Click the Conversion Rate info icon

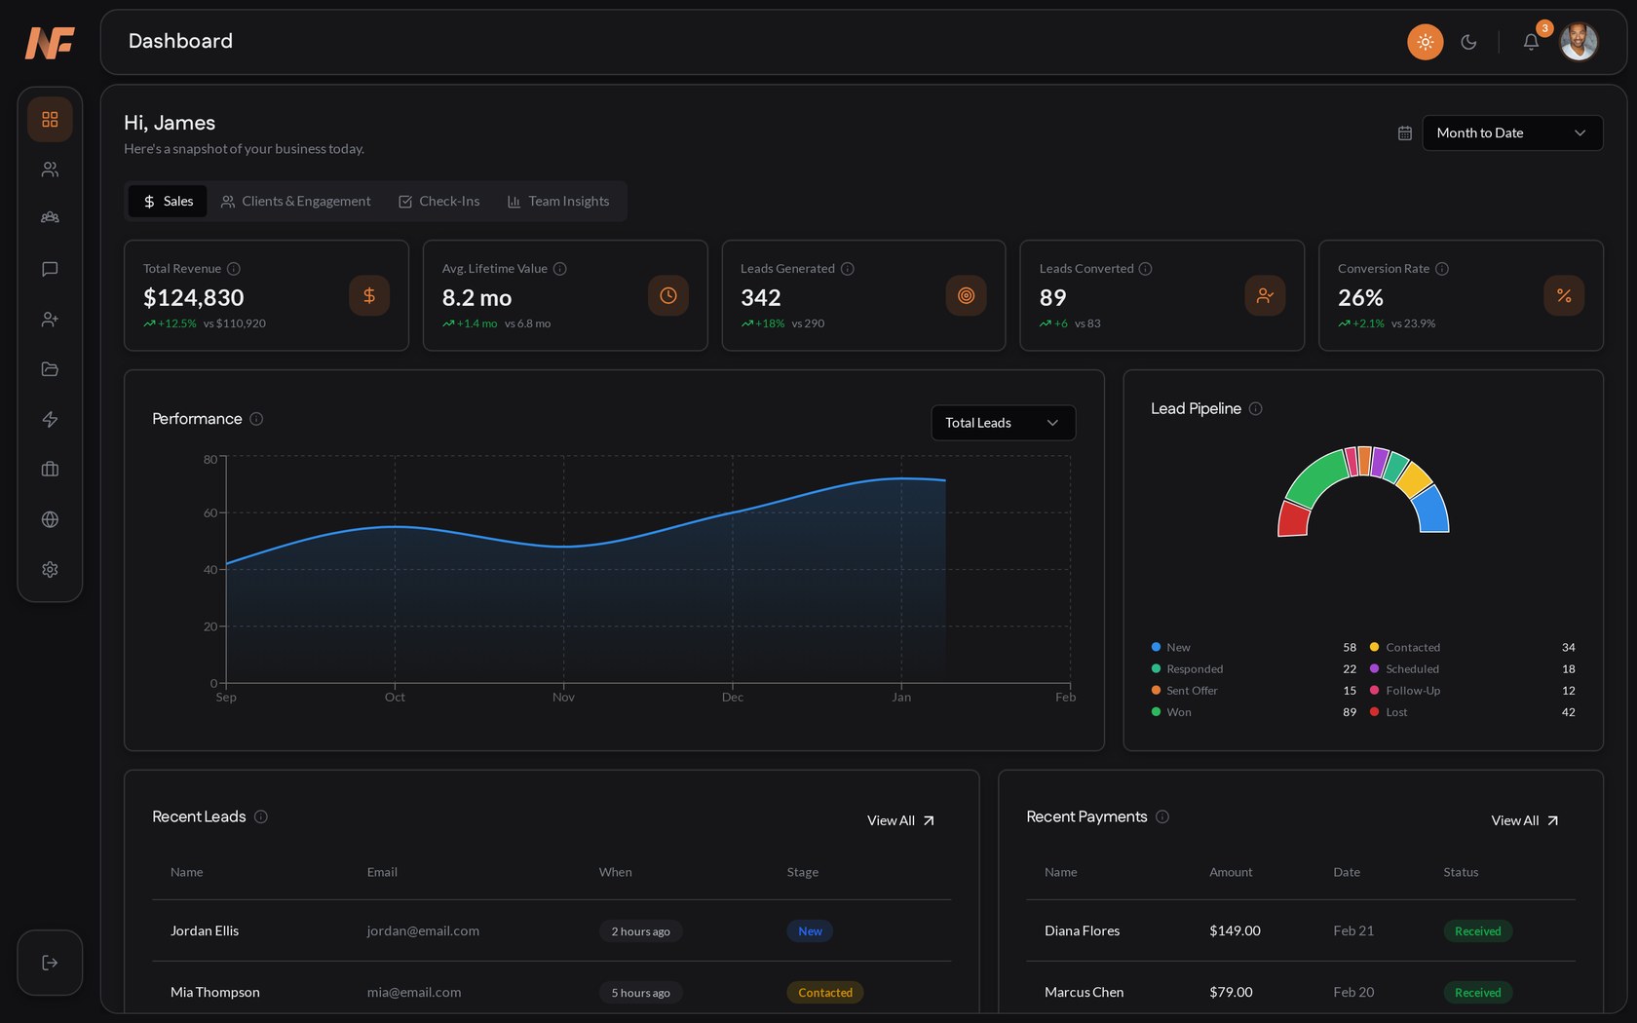coord(1442,269)
